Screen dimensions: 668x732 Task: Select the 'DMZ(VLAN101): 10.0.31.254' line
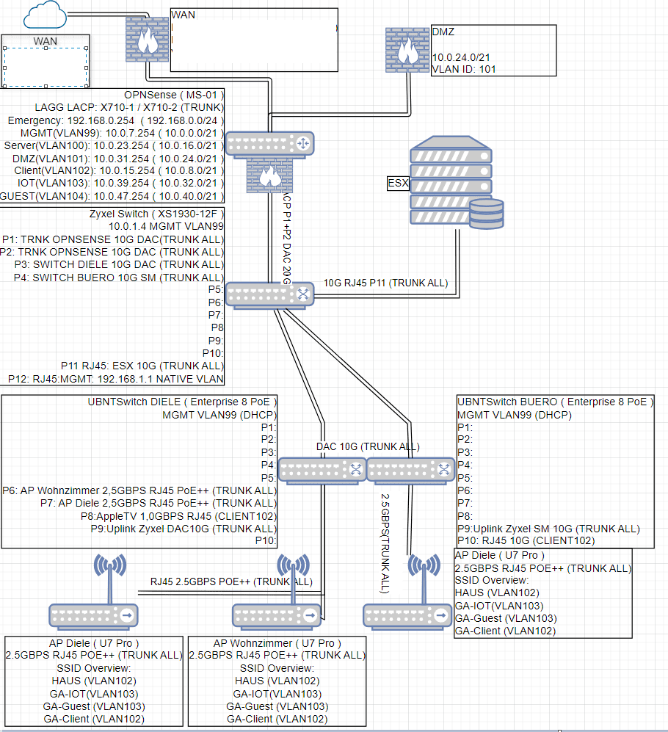[118, 159]
